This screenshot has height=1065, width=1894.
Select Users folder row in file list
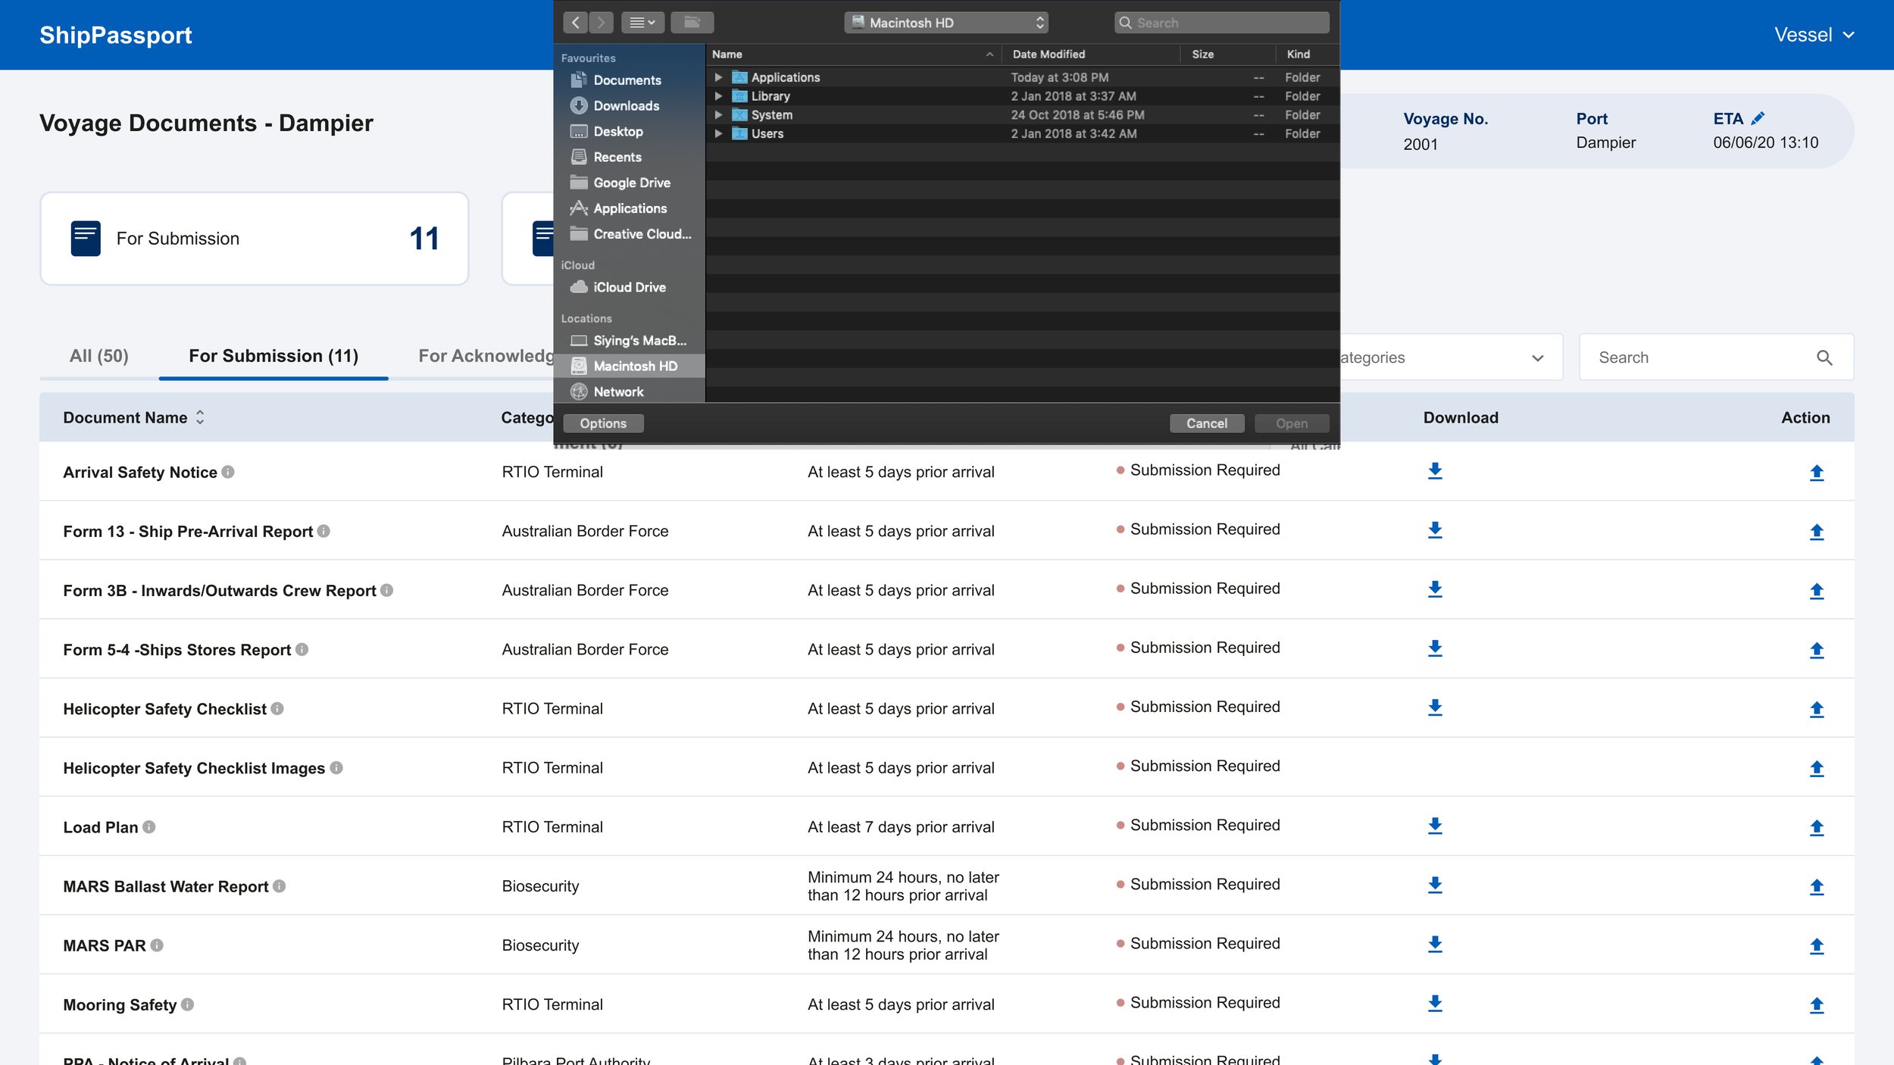click(x=1022, y=133)
